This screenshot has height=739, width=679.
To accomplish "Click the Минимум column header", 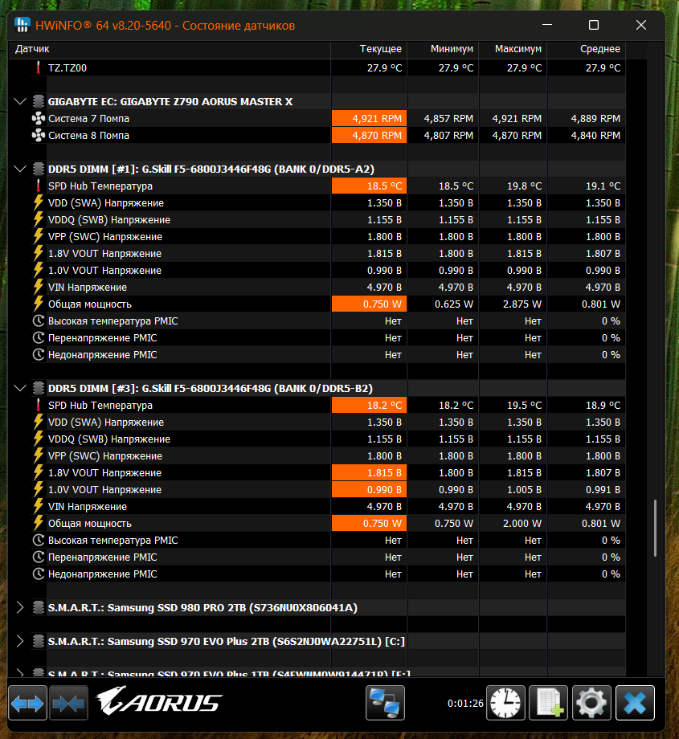I will coord(444,49).
